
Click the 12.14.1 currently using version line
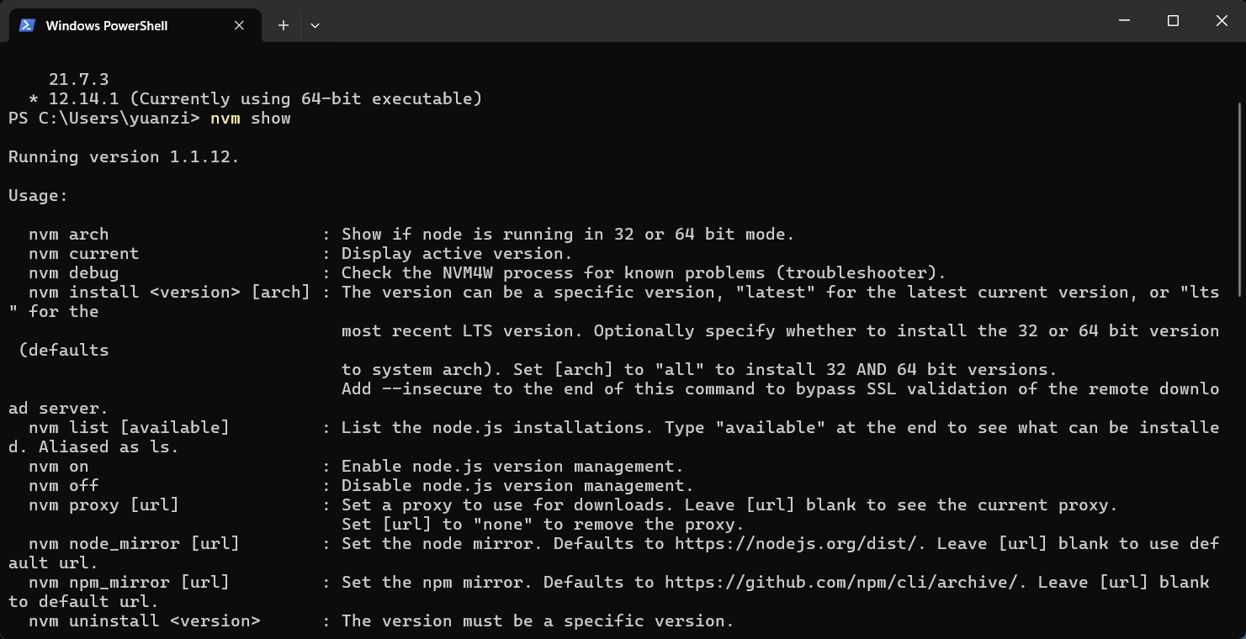(265, 99)
